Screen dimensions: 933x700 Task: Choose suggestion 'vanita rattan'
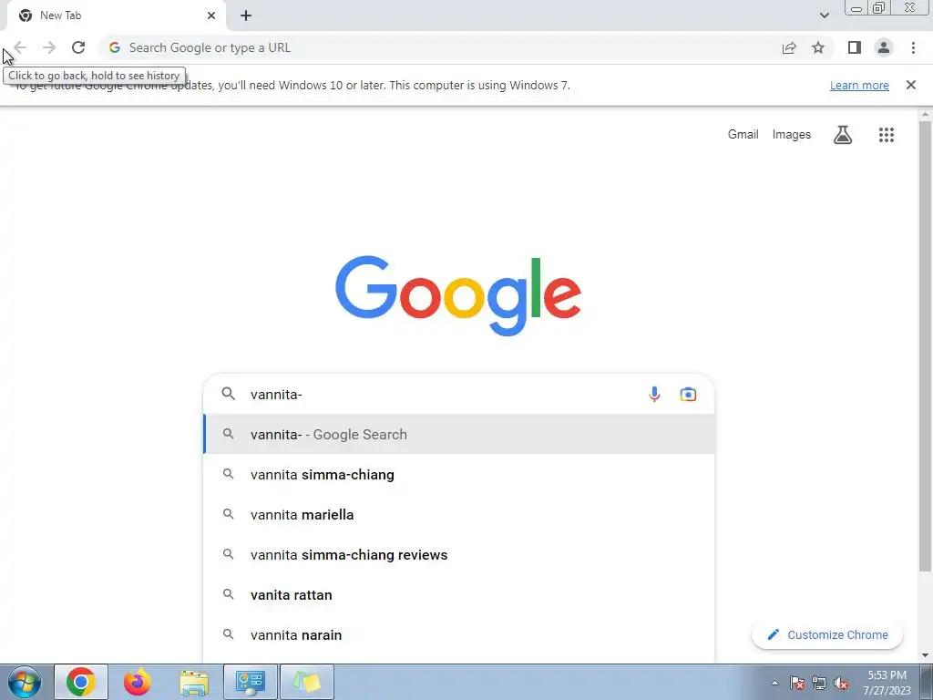click(x=459, y=594)
